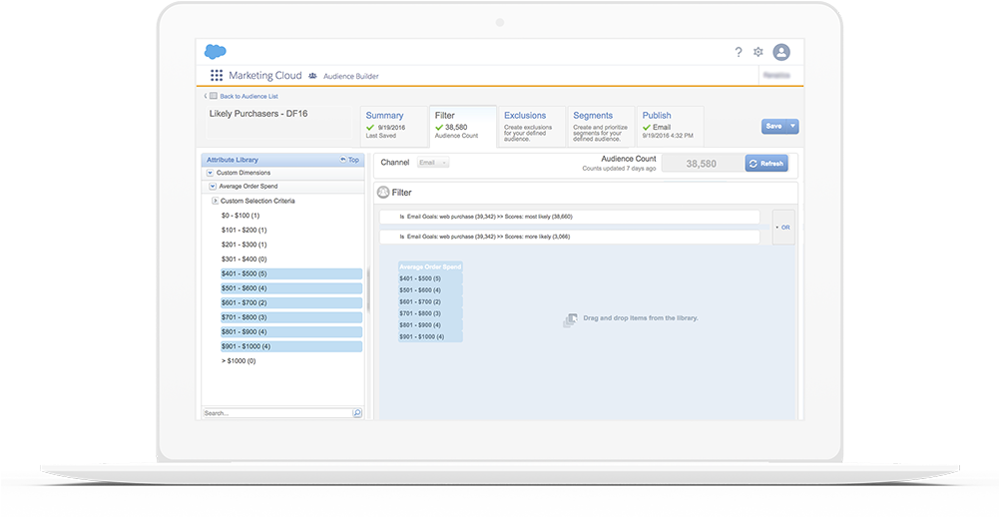Screen dimensions: 999x517
Task: Click the Save button
Action: click(774, 126)
